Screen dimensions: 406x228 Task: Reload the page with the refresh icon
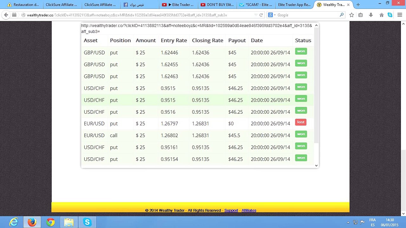pyautogui.click(x=261, y=15)
